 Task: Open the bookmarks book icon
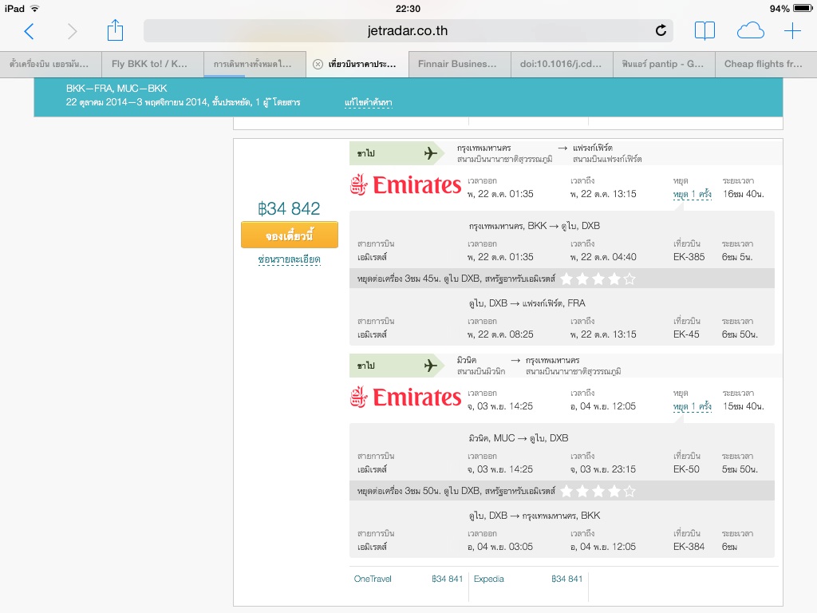coord(705,31)
